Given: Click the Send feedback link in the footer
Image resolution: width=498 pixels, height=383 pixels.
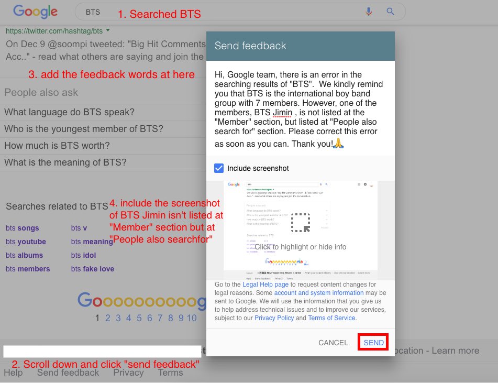Looking at the screenshot, I should click(x=68, y=373).
